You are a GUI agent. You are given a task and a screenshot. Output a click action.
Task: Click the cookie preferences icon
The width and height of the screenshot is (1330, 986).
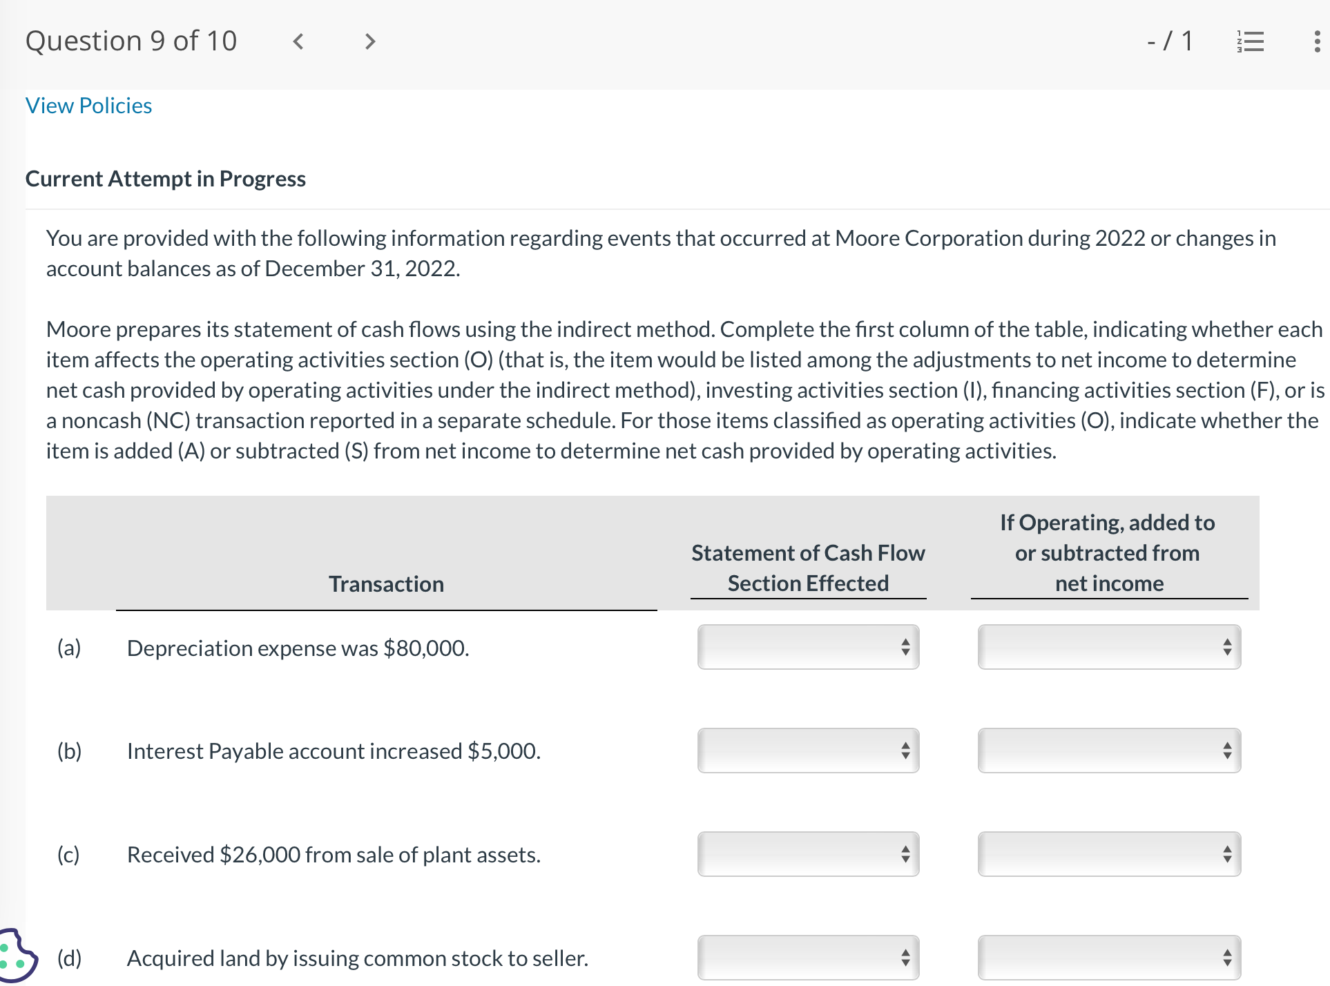point(15,956)
